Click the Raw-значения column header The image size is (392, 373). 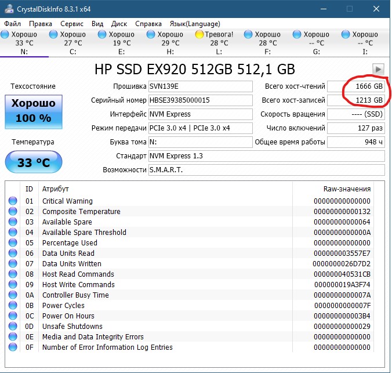coord(346,189)
